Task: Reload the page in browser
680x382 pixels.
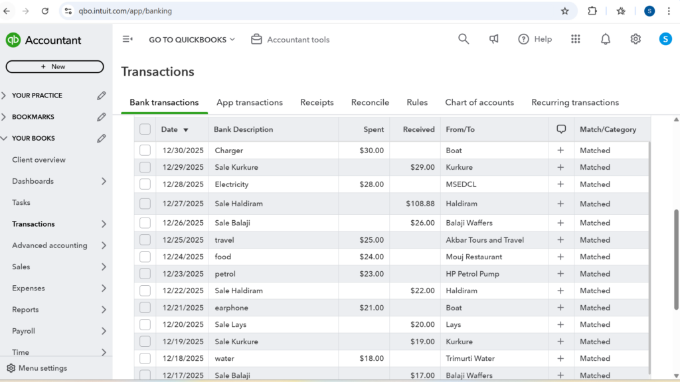Action: [45, 11]
